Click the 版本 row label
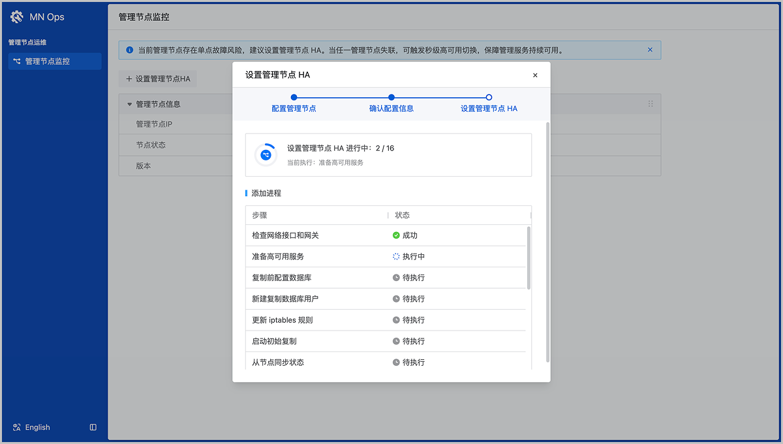Image resolution: width=783 pixels, height=444 pixels. [144, 166]
